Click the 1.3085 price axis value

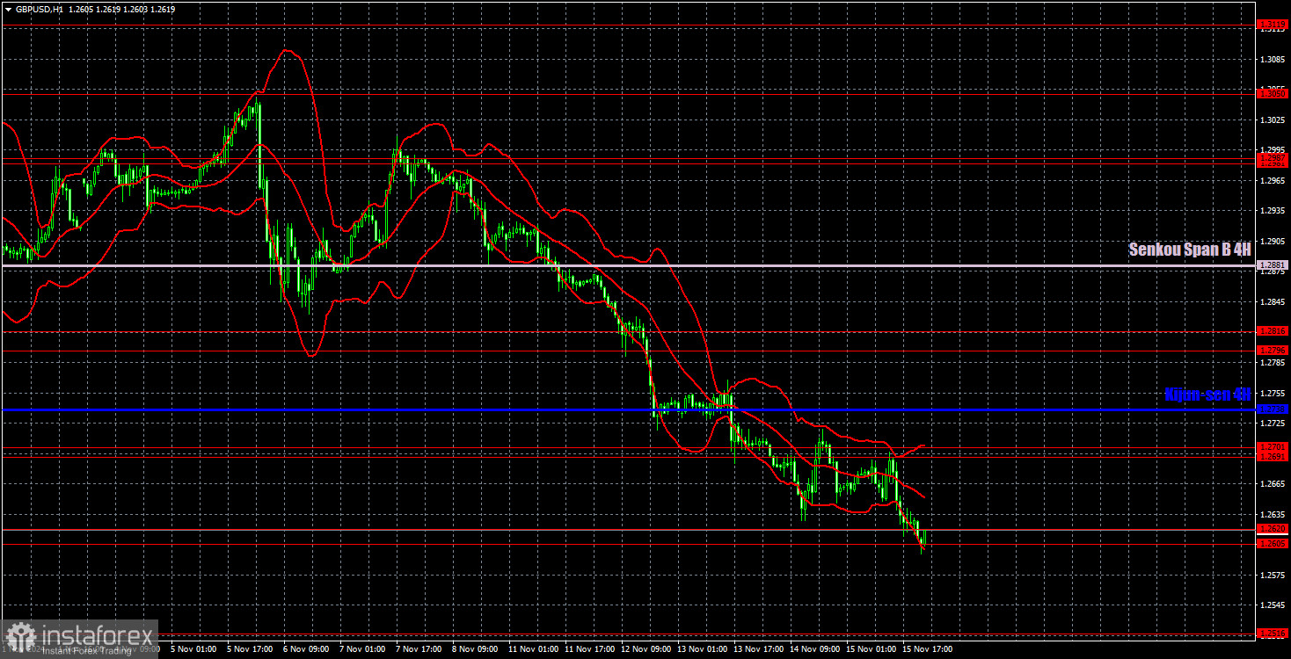(1273, 60)
